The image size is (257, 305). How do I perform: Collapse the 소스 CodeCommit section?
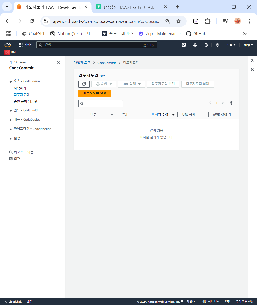coord(10,82)
